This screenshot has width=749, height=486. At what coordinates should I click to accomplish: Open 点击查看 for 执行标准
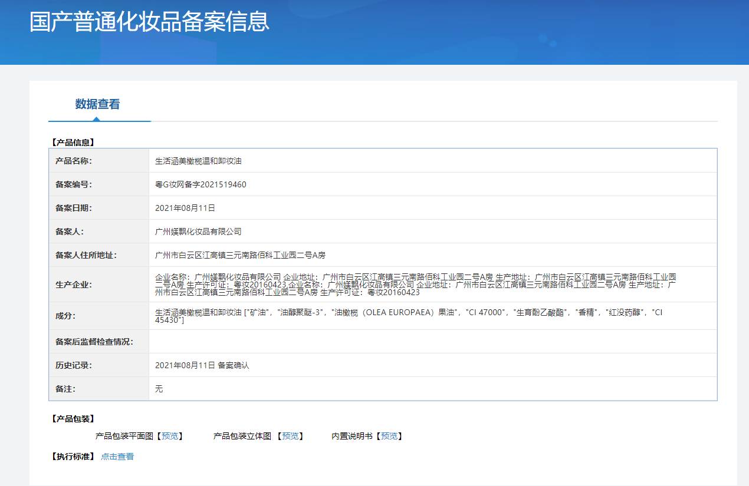click(117, 457)
